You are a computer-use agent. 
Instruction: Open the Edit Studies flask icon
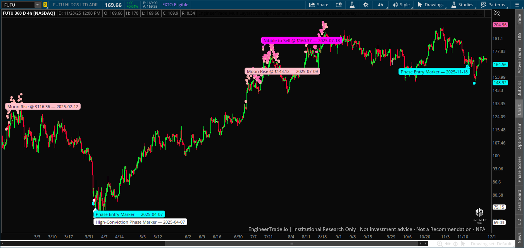(352, 5)
